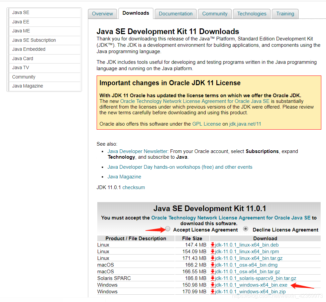Switch to the Technologies tab
The height and width of the screenshot is (302, 326).
[252, 14]
